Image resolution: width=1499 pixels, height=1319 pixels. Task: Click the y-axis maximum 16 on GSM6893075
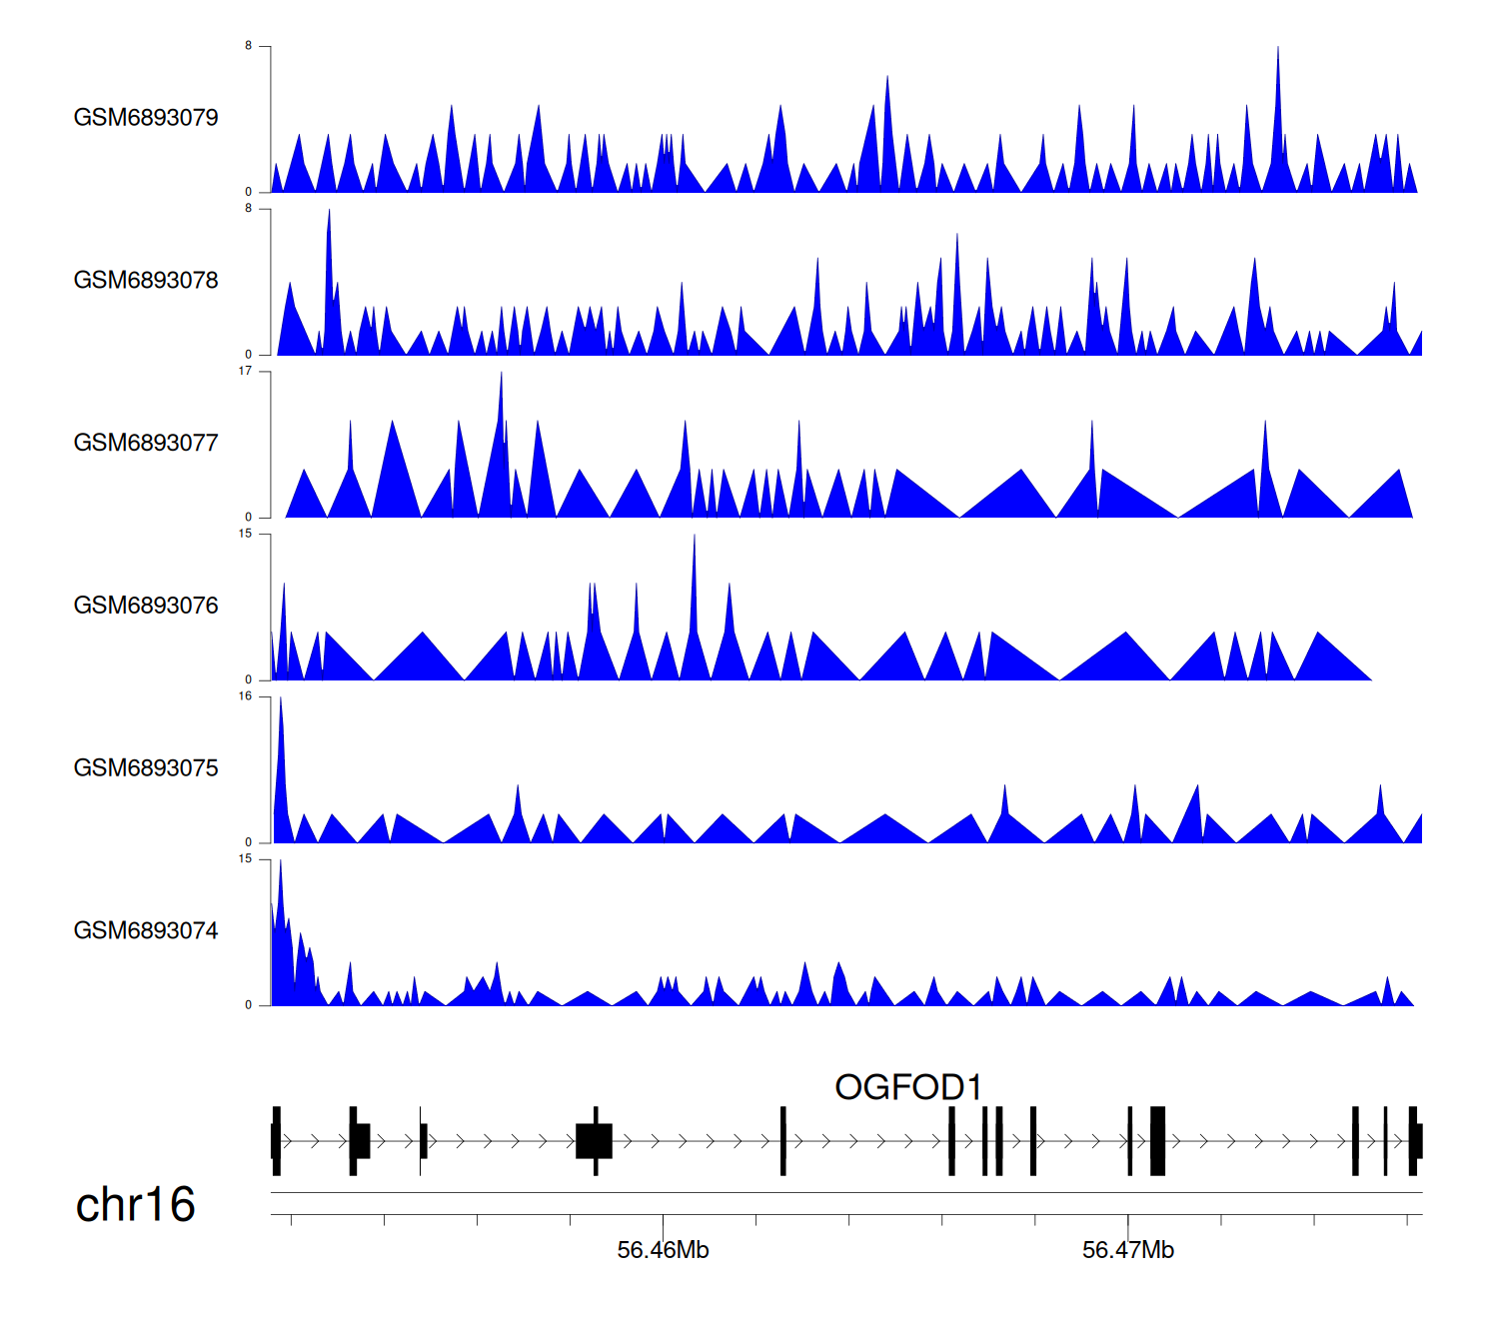click(x=245, y=696)
